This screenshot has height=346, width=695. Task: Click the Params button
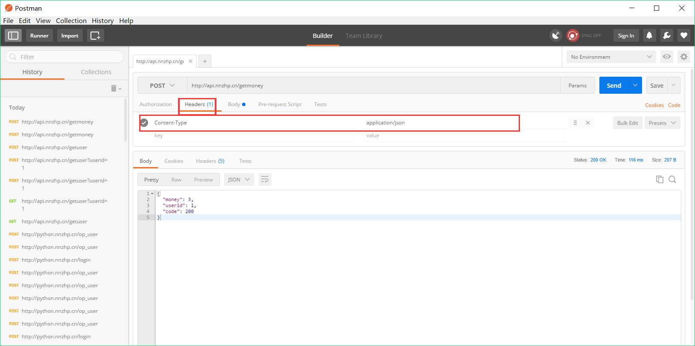(x=577, y=85)
